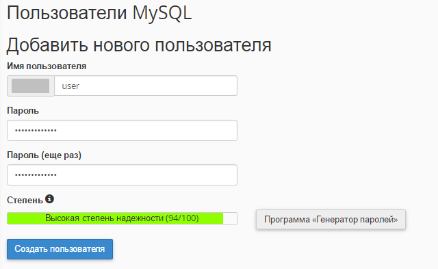Viewport: 438px width, 269px height.
Task: Select the Пароль password input
Action: click(x=122, y=131)
